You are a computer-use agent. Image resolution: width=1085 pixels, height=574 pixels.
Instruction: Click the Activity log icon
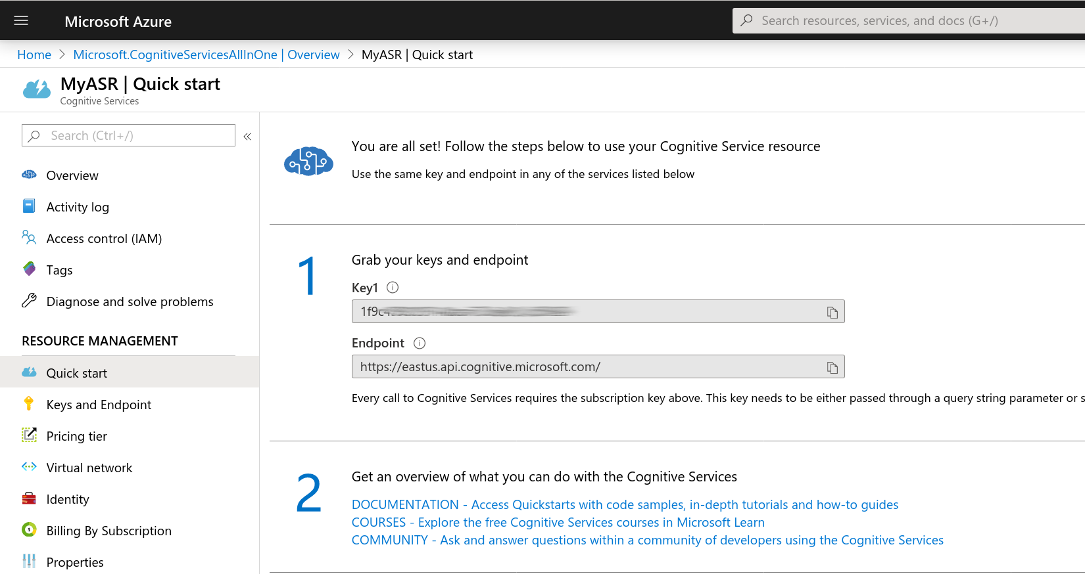click(x=29, y=206)
